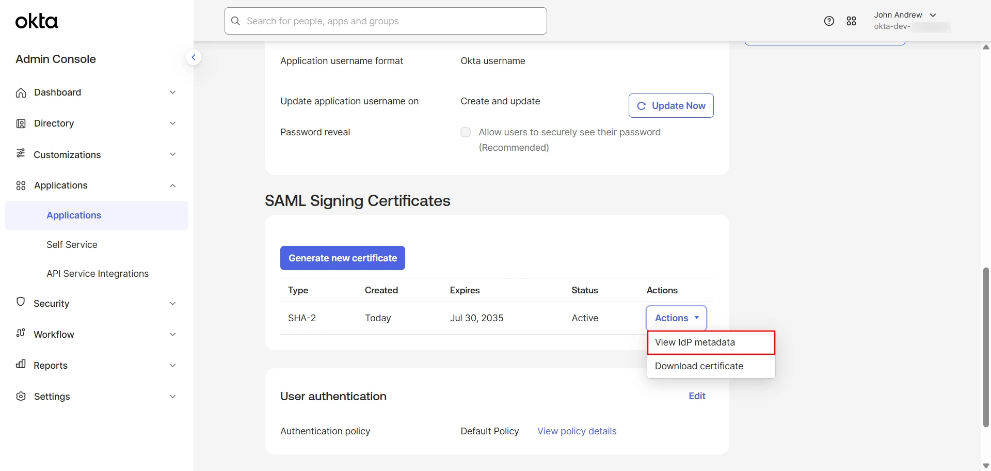Image resolution: width=991 pixels, height=471 pixels.
Task: Click the Workflow icon
Action: (21, 333)
